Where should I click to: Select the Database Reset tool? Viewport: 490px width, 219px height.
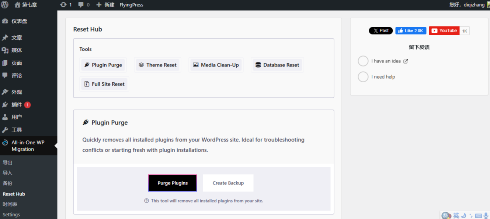277,65
